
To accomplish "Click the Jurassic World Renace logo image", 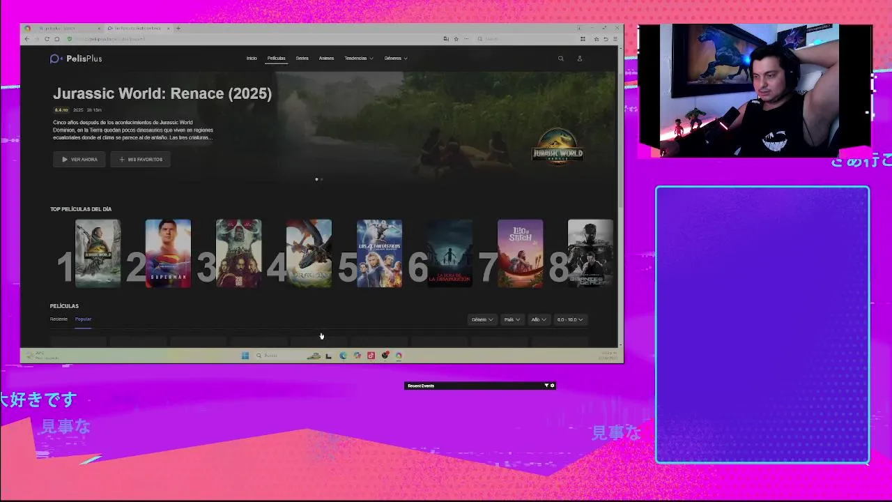I will [x=557, y=146].
